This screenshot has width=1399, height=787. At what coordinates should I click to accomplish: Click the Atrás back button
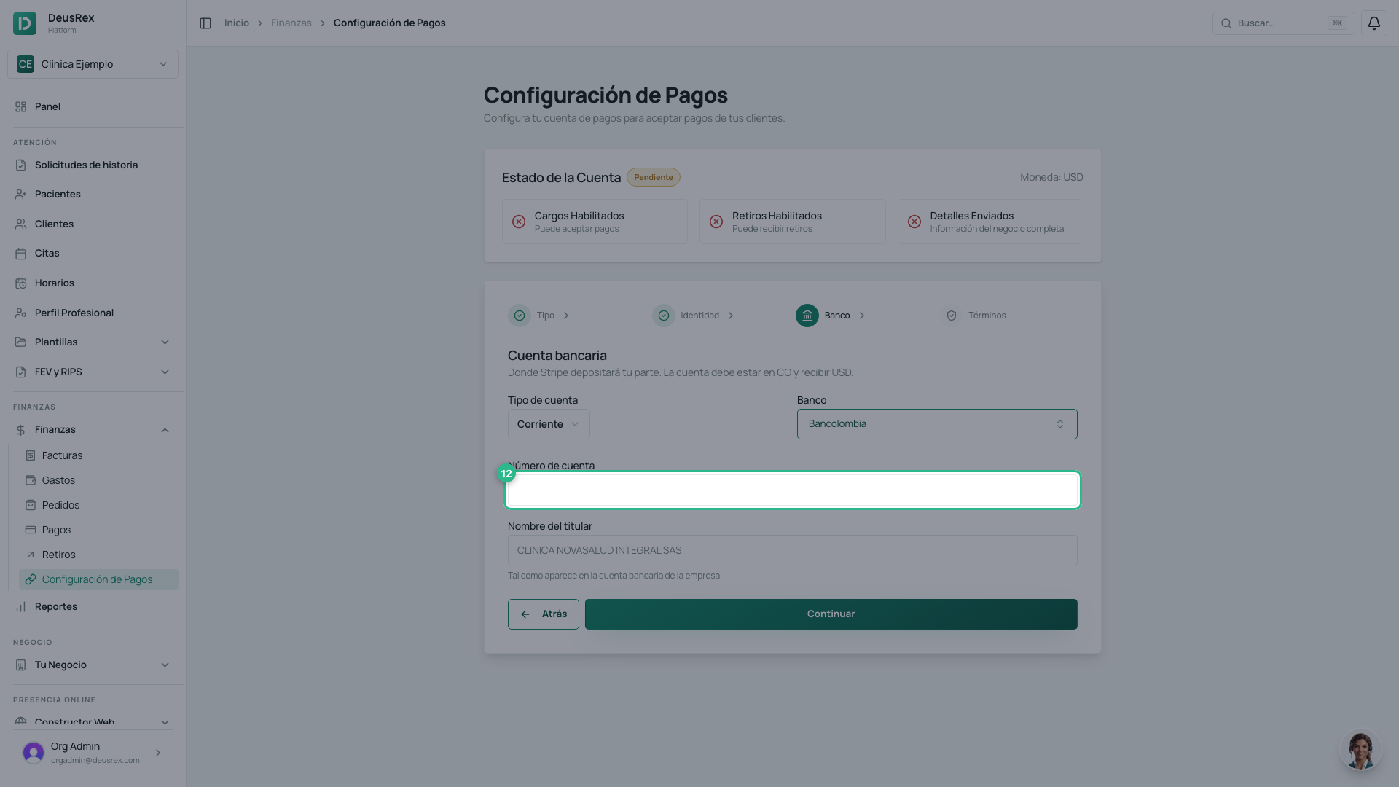[544, 614]
